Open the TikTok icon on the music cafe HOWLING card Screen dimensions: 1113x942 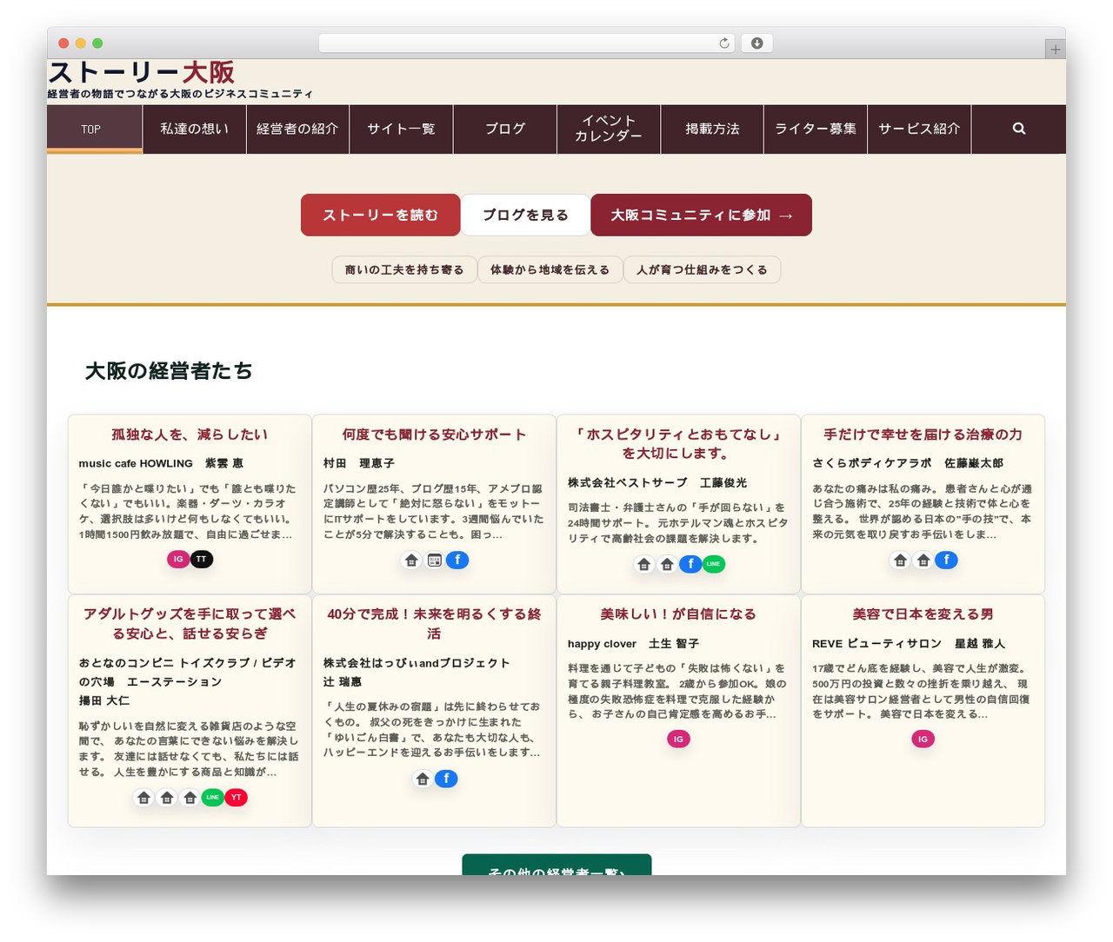[202, 559]
